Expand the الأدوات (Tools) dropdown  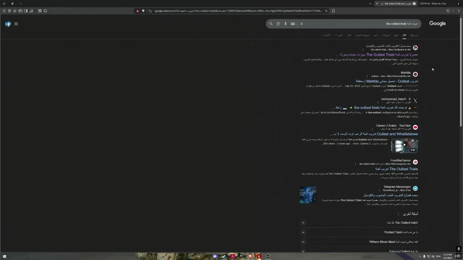(326, 35)
